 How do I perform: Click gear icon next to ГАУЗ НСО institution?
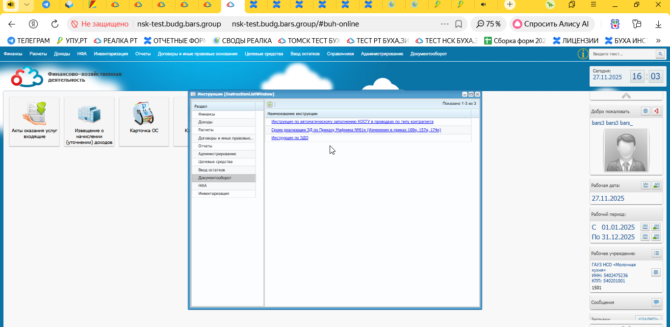coord(656,272)
